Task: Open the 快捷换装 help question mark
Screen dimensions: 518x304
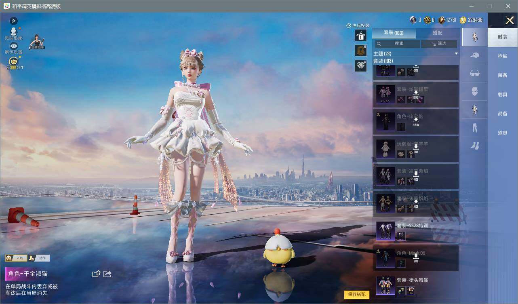Action: click(x=349, y=25)
